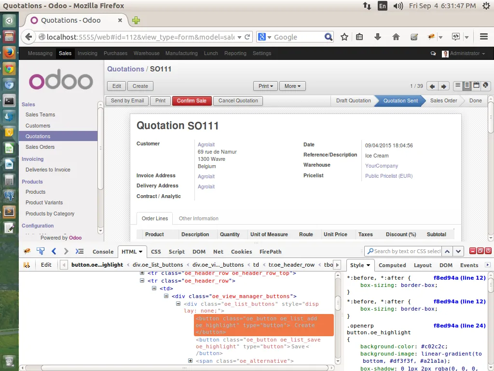Viewport: 494px width, 371px height.
Task: Open Firefox downloads arrow icon
Action: 377,37
